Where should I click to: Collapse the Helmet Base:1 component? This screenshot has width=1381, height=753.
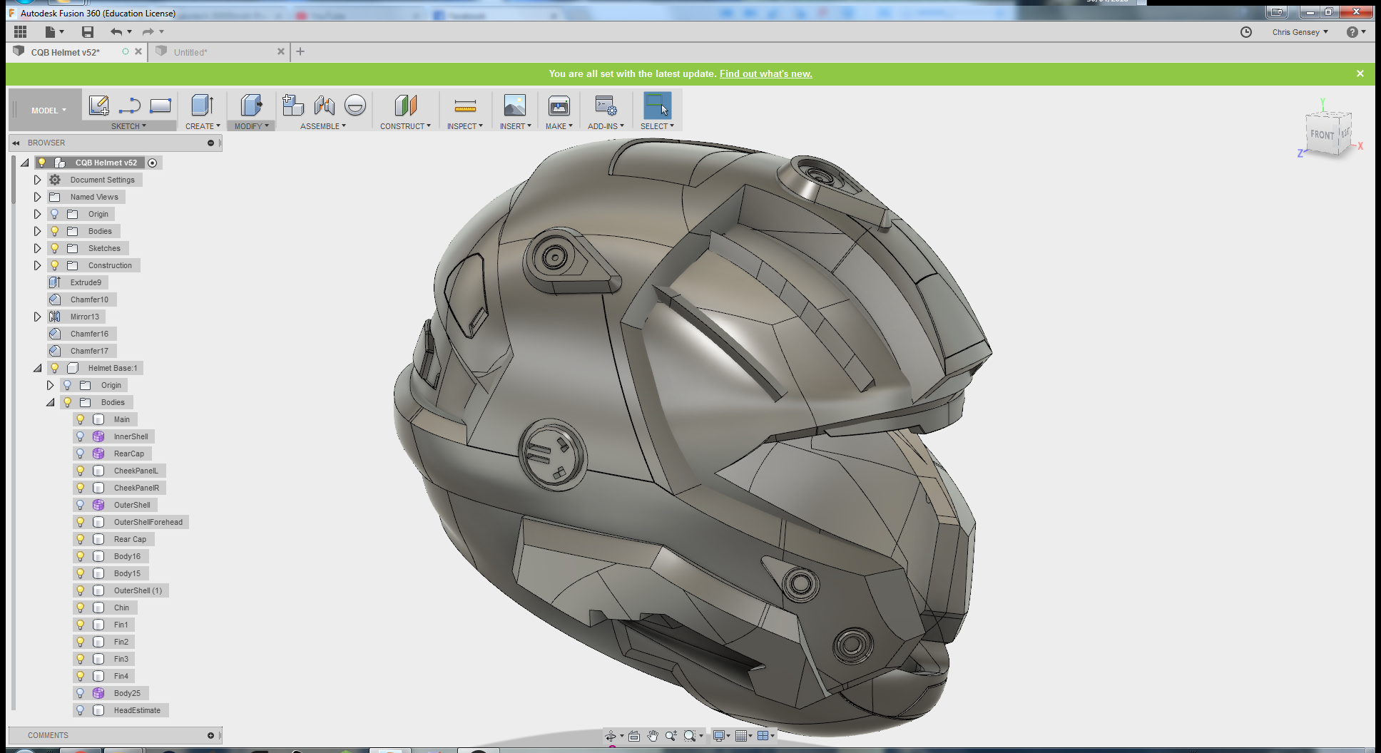[37, 368]
